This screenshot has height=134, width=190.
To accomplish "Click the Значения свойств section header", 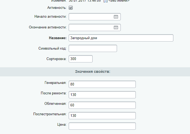I will 93,72.
